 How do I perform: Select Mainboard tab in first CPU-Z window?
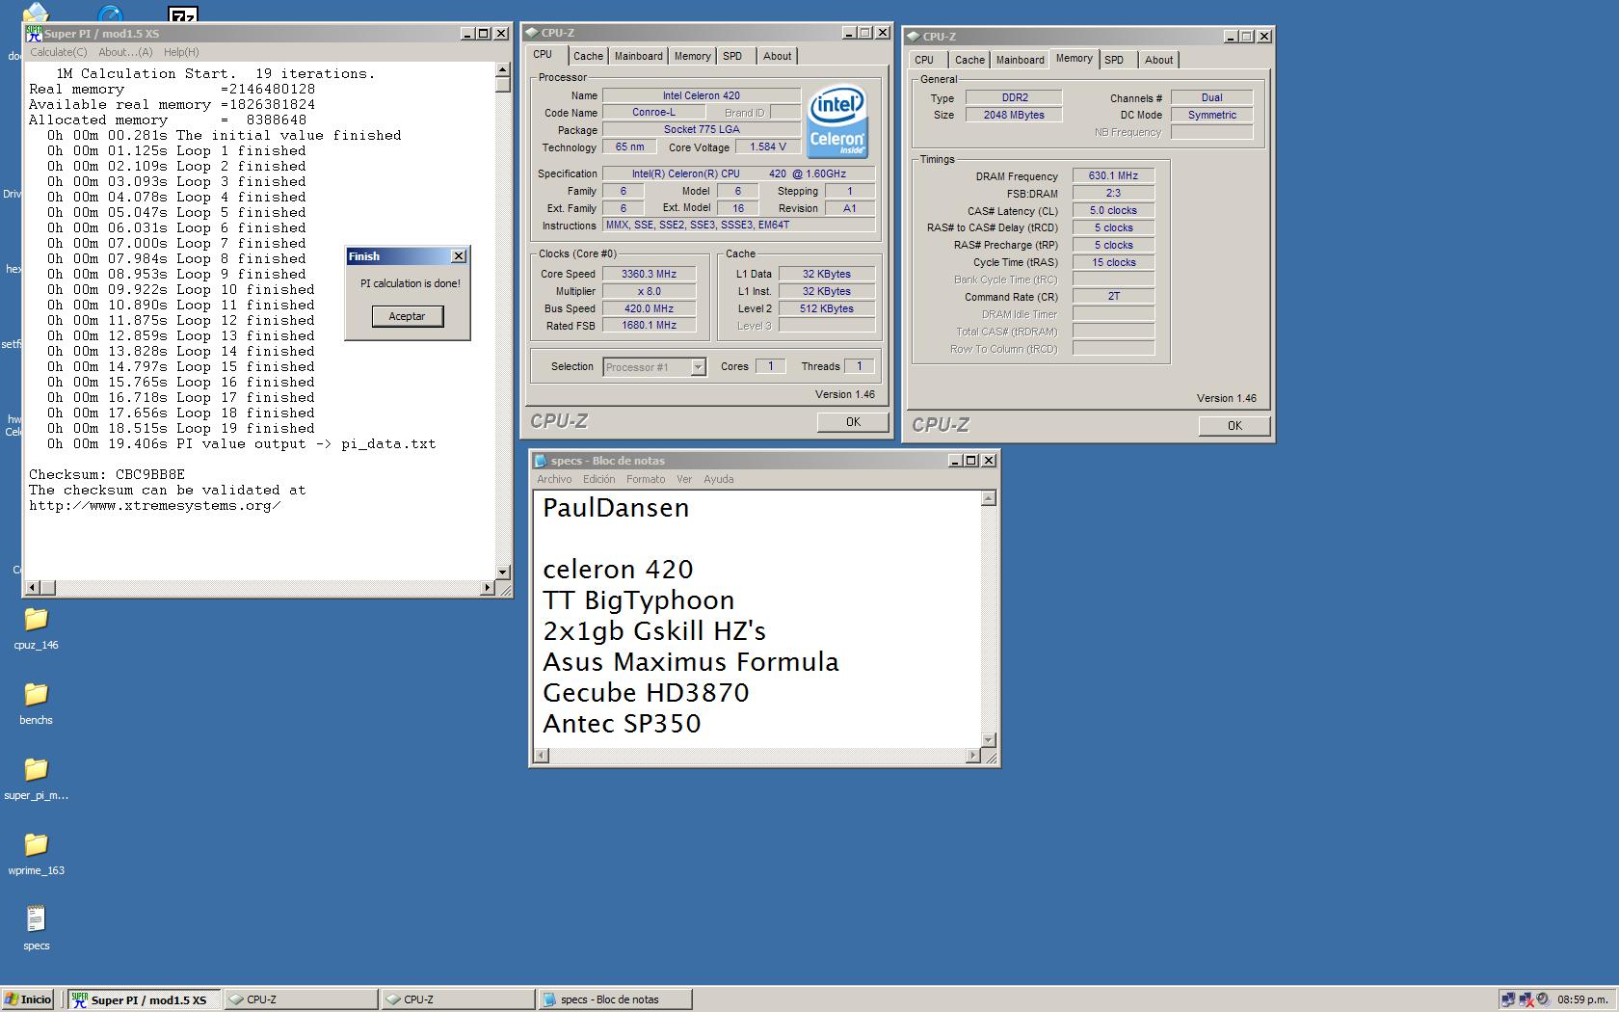[638, 56]
